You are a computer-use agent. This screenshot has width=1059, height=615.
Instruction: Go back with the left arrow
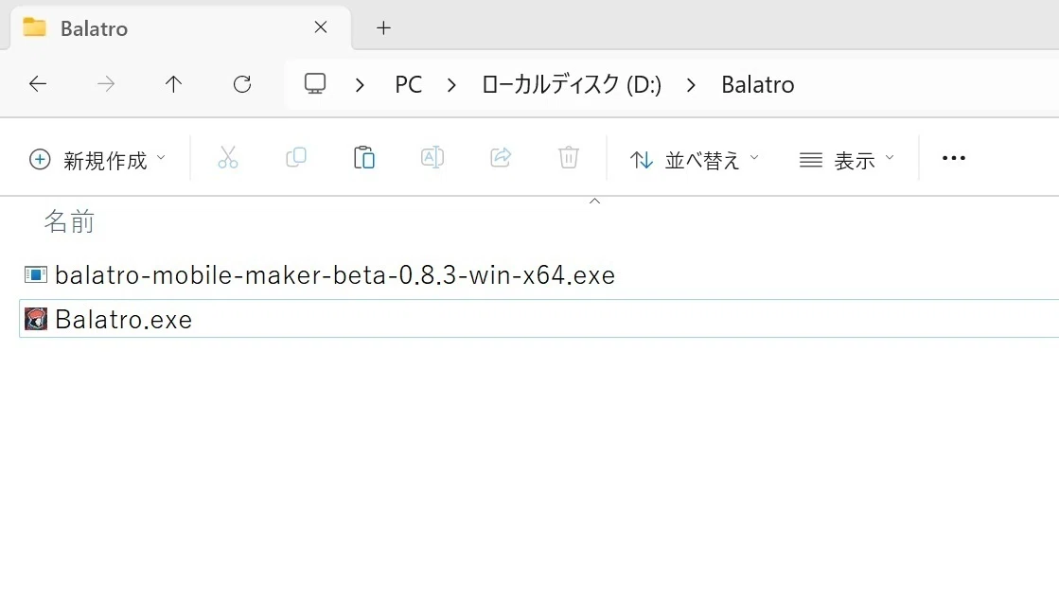pyautogui.click(x=38, y=83)
